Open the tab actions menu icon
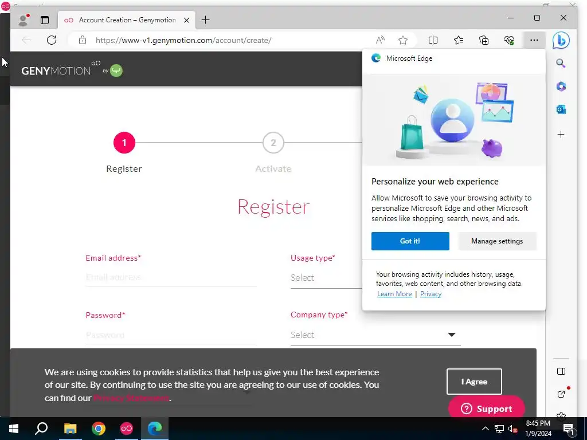Image resolution: width=587 pixels, height=440 pixels. pyautogui.click(x=45, y=20)
